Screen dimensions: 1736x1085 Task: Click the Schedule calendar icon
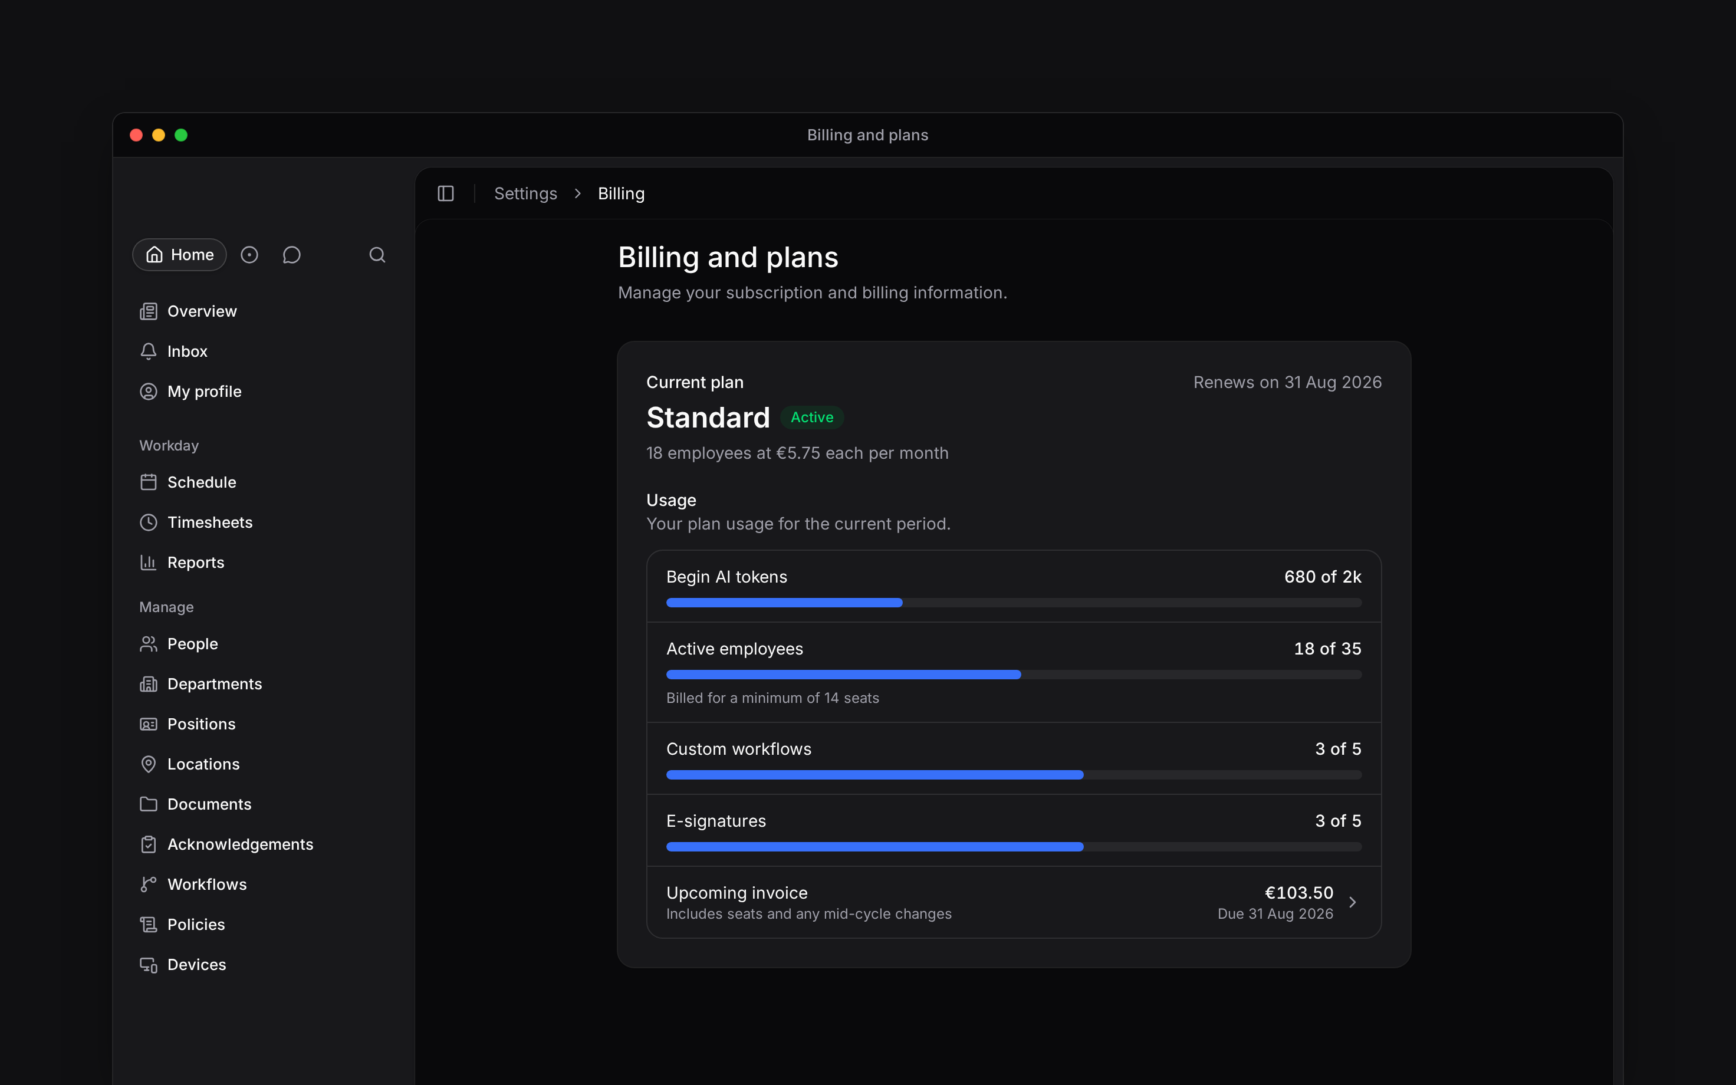[x=149, y=482]
